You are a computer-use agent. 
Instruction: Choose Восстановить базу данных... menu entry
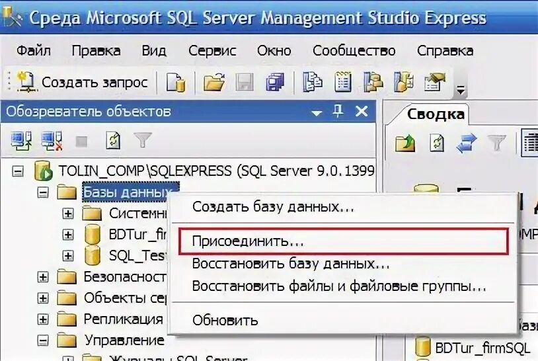point(291,264)
